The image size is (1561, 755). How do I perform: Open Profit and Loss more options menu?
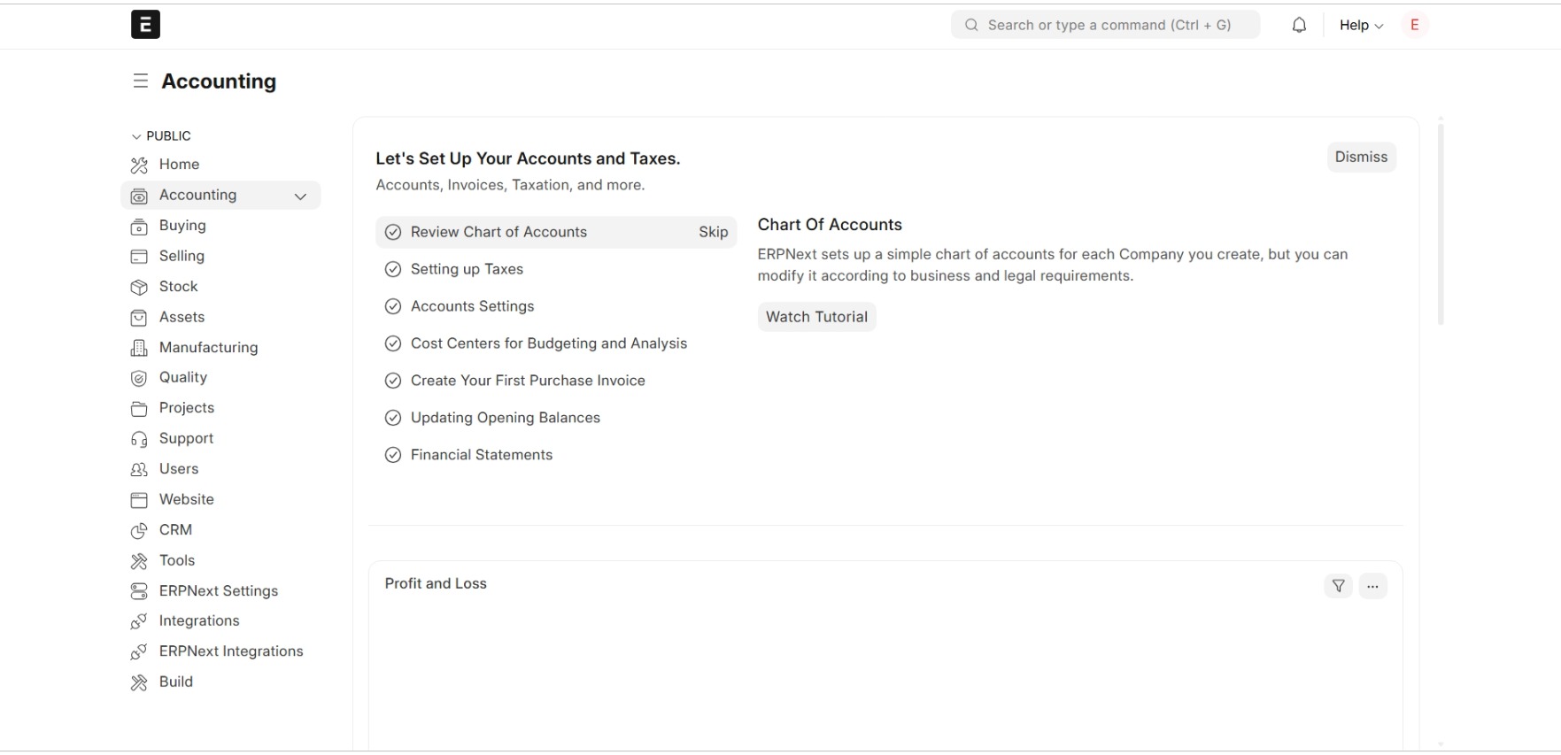(1372, 586)
